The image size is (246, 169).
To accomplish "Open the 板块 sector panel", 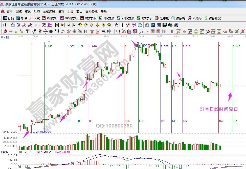I will point(21,18).
